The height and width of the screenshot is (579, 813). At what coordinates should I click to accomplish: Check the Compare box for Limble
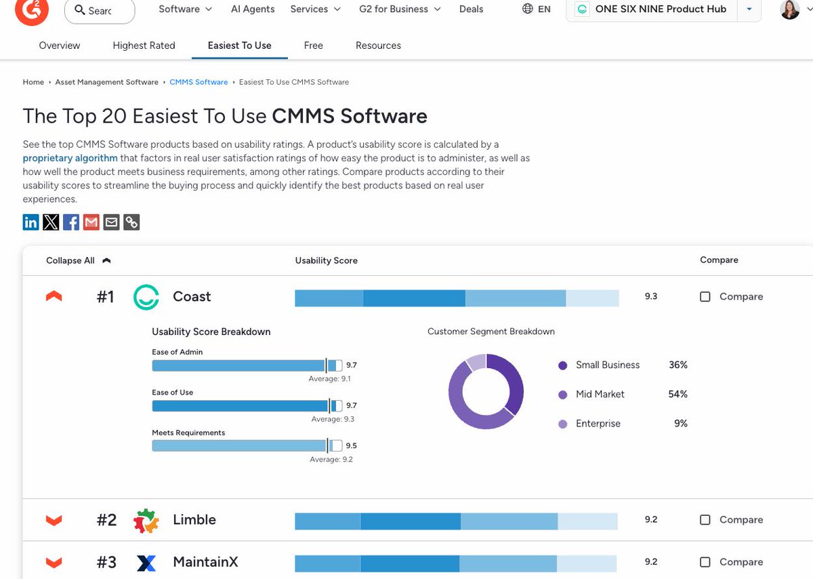coord(705,520)
